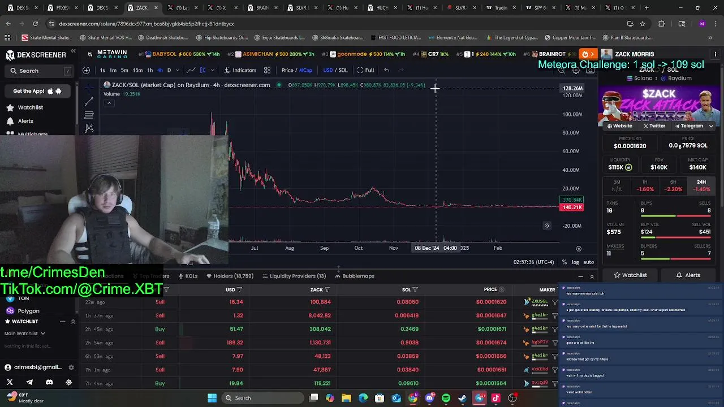Open File Explorer from the taskbar

coord(346,398)
